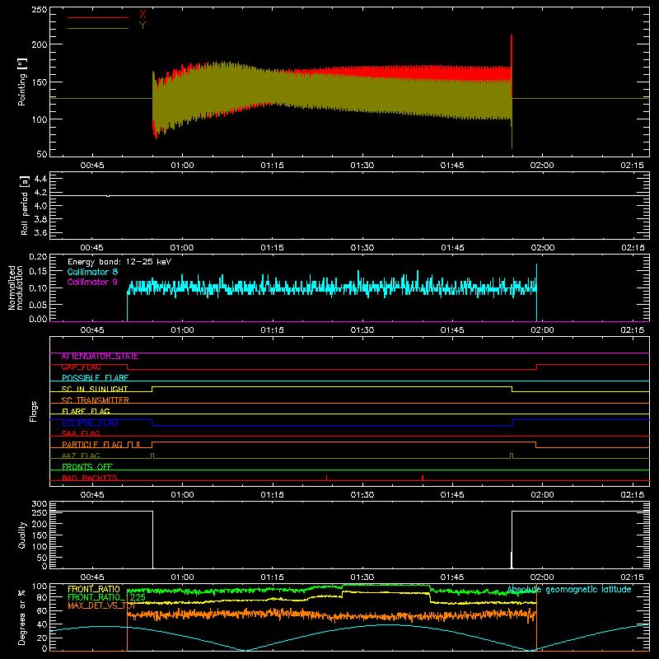
Task: Click the GAP_FLAG label
Action: coord(81,367)
